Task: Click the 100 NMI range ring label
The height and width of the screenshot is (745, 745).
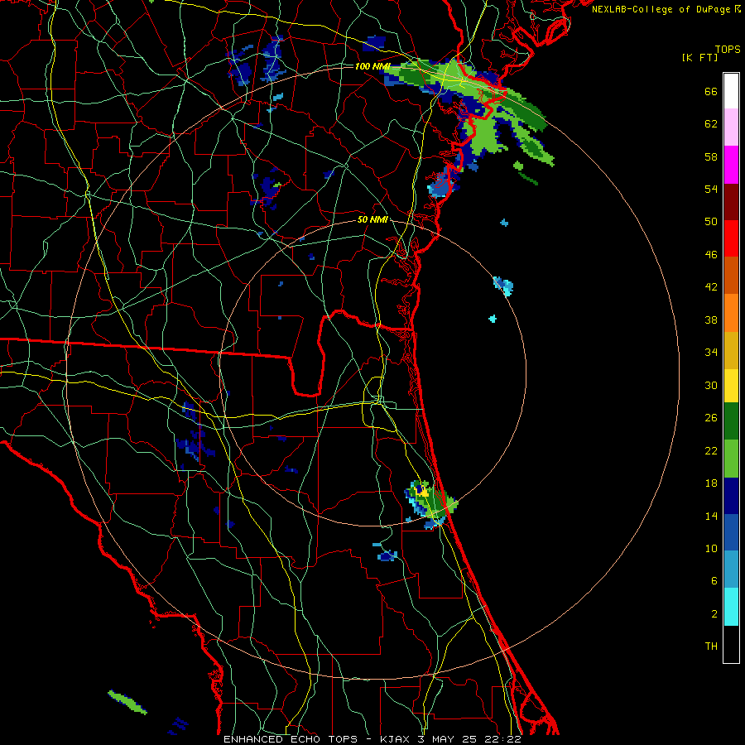Action: coord(372,66)
